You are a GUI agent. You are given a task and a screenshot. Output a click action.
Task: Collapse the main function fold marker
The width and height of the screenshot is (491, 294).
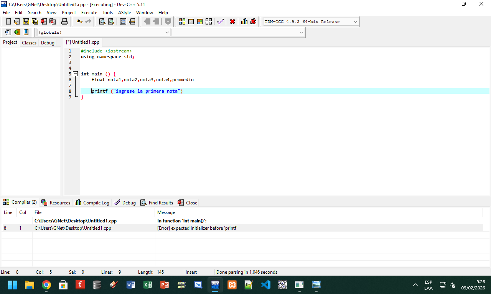75,74
